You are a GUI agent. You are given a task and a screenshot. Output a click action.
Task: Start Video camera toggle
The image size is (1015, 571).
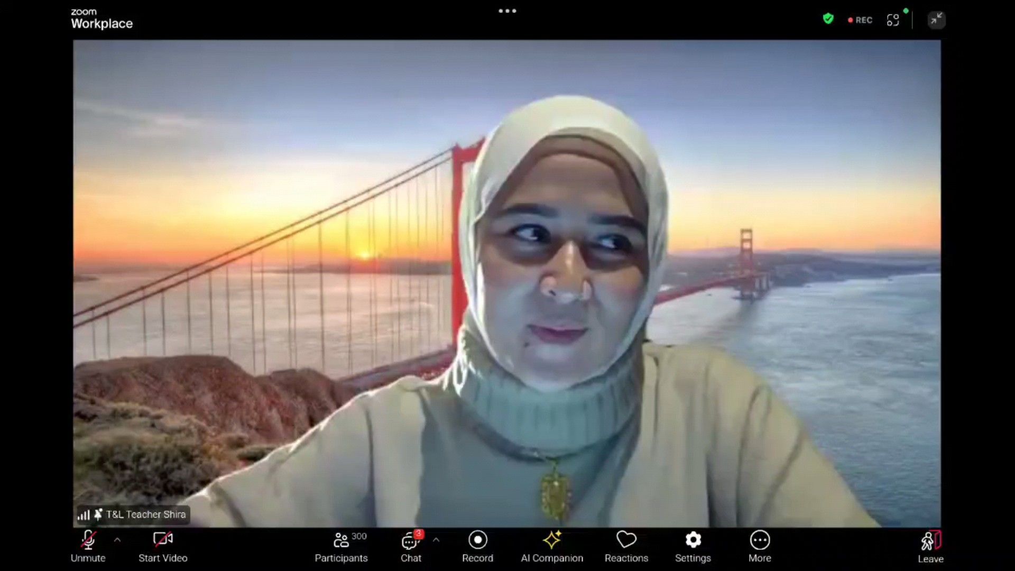pos(163,547)
